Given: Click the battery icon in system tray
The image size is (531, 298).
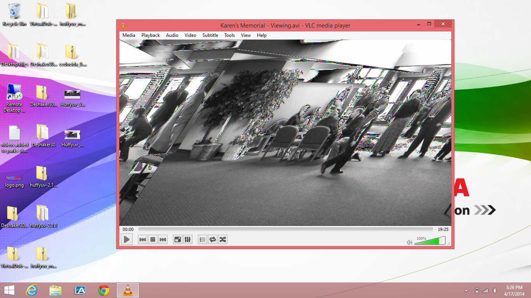Looking at the screenshot, I should tap(477, 291).
